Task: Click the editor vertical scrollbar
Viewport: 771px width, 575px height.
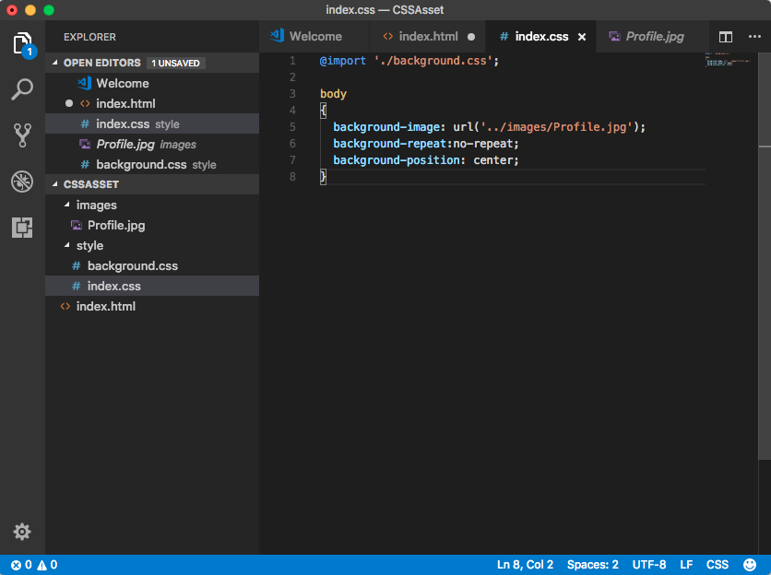Action: (765, 255)
